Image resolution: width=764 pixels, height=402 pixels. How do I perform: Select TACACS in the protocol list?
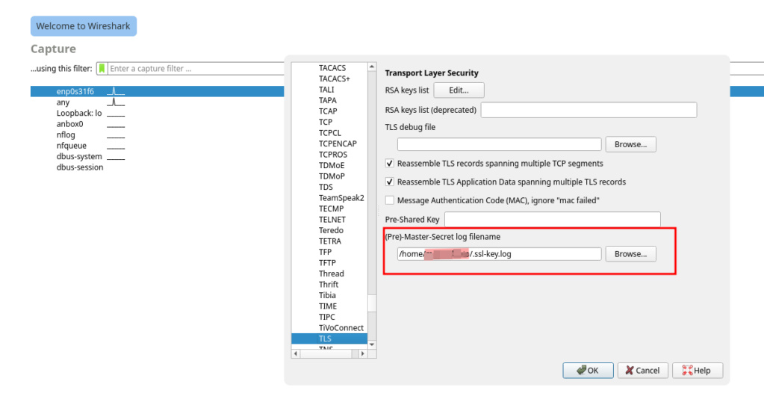pyautogui.click(x=332, y=68)
